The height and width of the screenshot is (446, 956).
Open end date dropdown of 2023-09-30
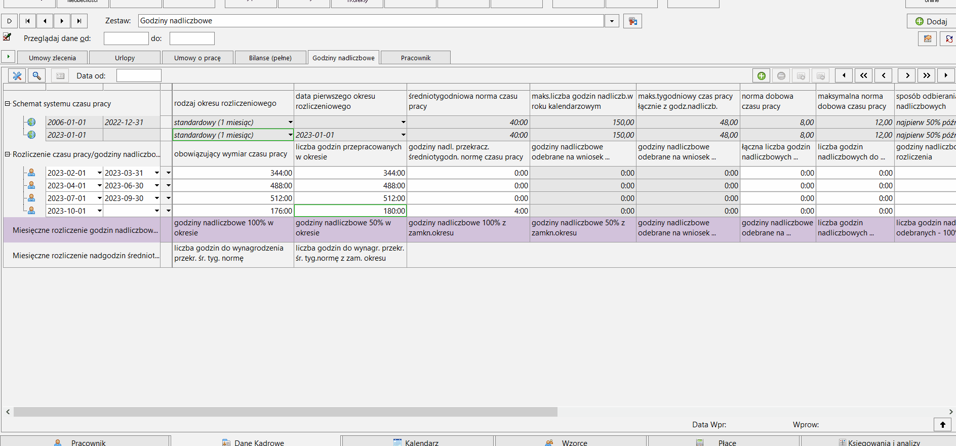click(x=157, y=198)
